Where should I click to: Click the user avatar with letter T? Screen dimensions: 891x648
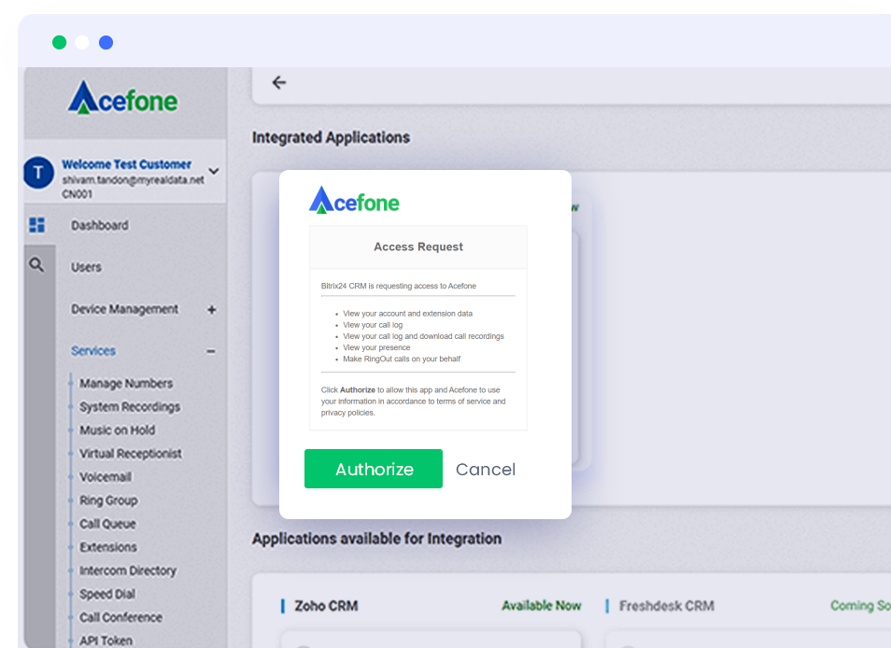point(37,172)
